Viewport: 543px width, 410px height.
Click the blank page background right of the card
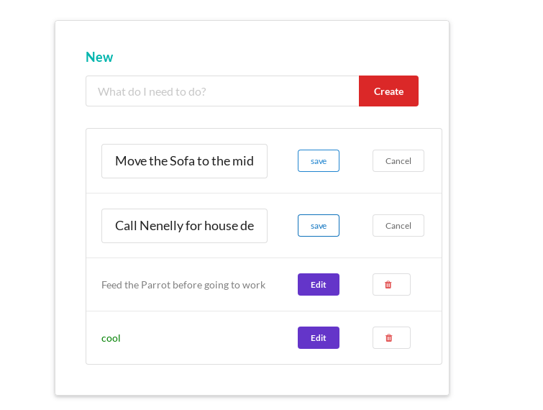[x=496, y=216]
